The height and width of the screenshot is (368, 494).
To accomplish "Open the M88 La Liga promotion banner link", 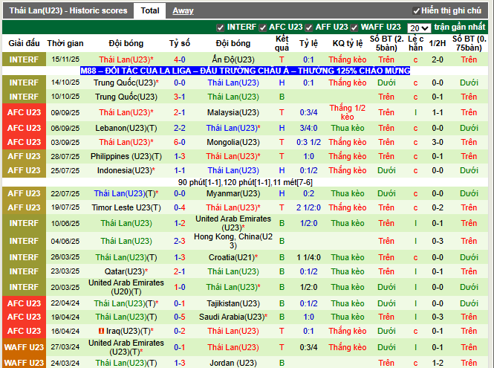I will [x=245, y=71].
